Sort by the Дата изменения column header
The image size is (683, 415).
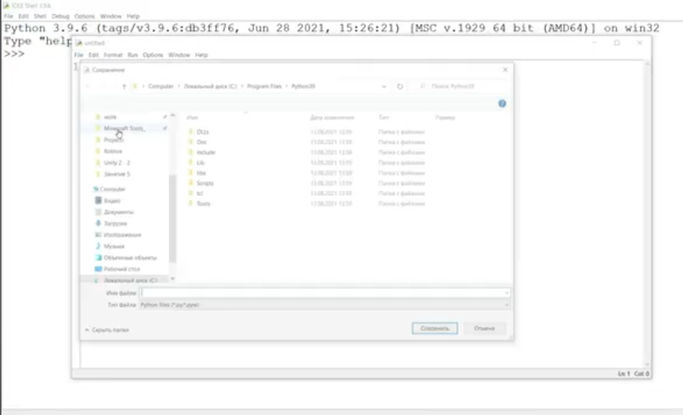coord(332,118)
